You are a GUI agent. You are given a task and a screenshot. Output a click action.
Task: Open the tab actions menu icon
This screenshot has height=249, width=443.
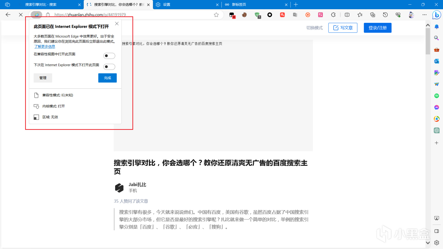(7, 5)
